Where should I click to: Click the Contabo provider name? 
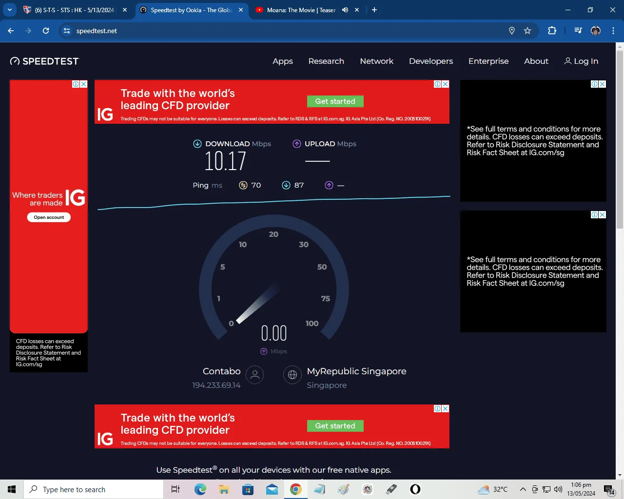point(222,371)
